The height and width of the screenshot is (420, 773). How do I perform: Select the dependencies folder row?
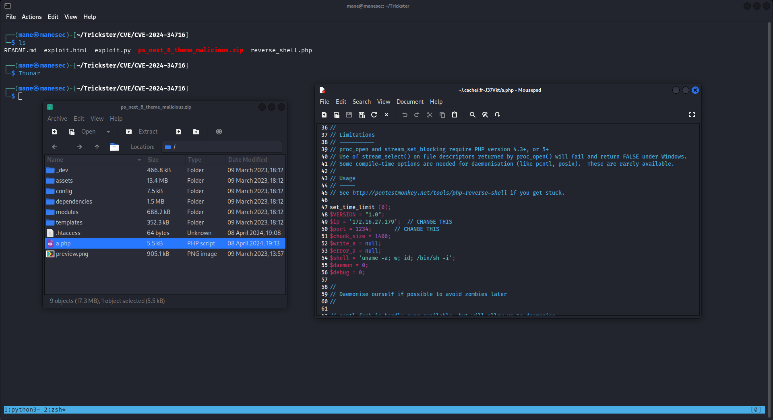coord(165,202)
